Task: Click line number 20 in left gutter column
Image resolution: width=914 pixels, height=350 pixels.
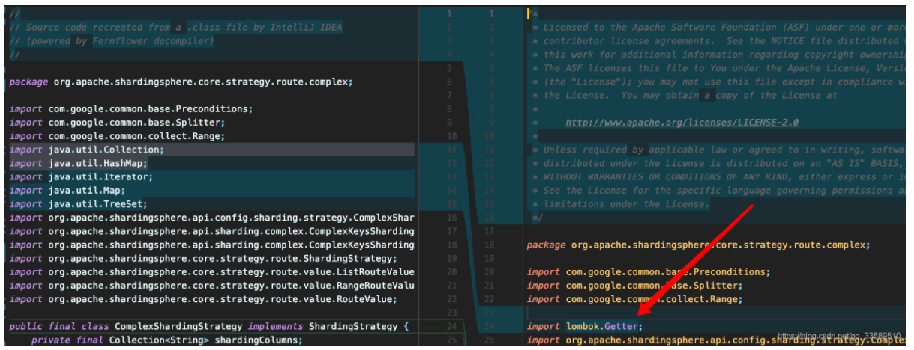Action: pyautogui.click(x=449, y=272)
